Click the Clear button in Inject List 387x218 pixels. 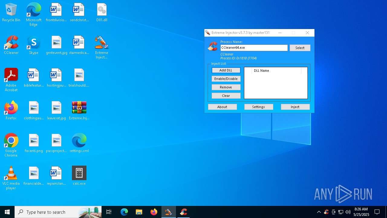[x=226, y=96]
